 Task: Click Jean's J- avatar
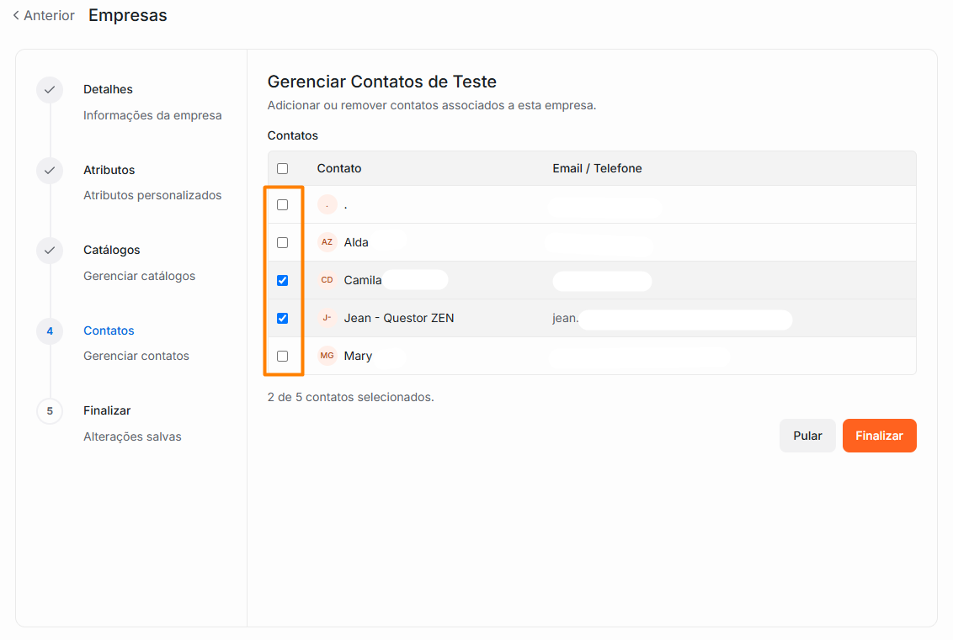[x=327, y=318]
